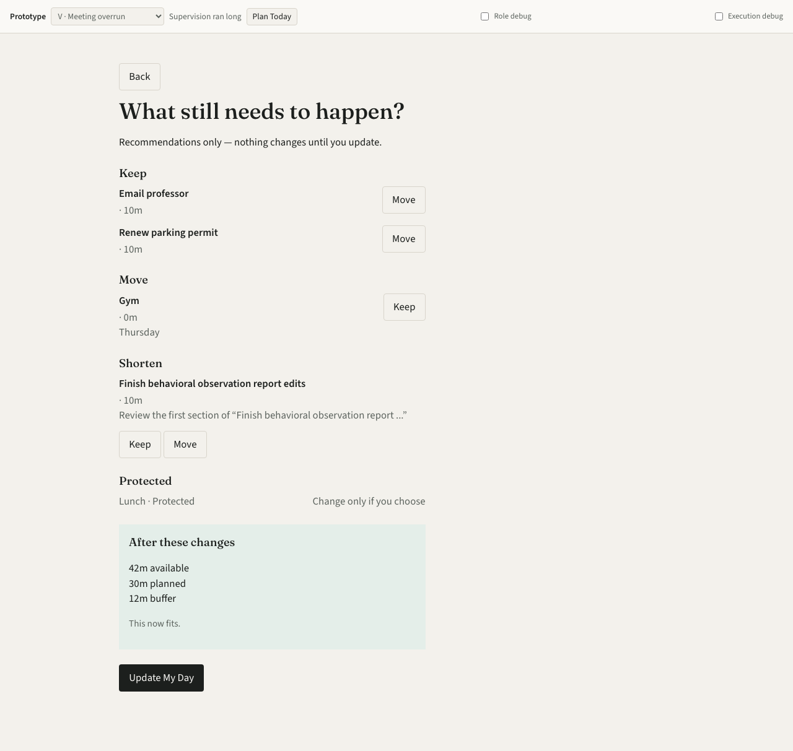Image resolution: width=793 pixels, height=751 pixels.
Task: Click the Supervision ran long label
Action: 205,17
